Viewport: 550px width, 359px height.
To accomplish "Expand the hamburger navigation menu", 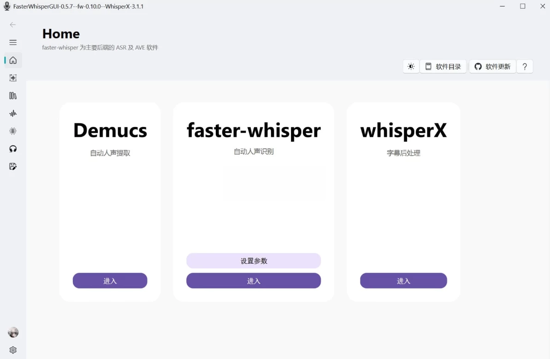I will click(13, 42).
